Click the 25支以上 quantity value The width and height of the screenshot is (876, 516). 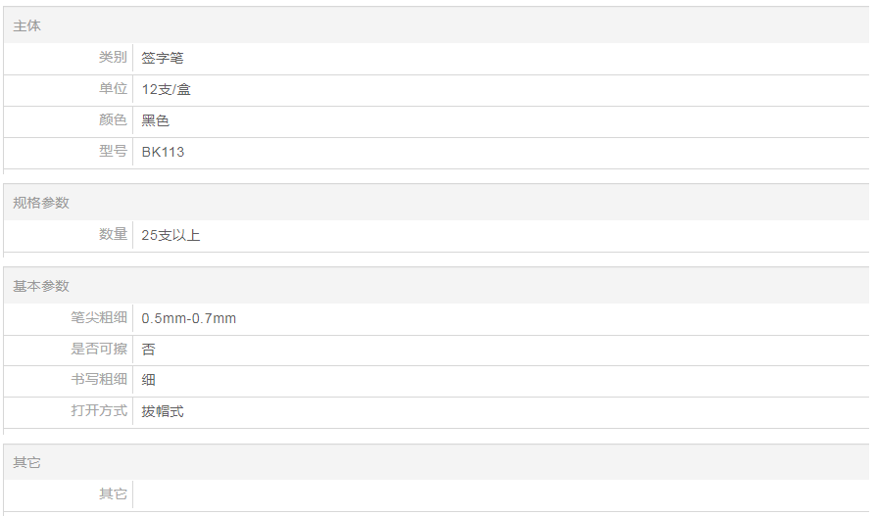(170, 235)
